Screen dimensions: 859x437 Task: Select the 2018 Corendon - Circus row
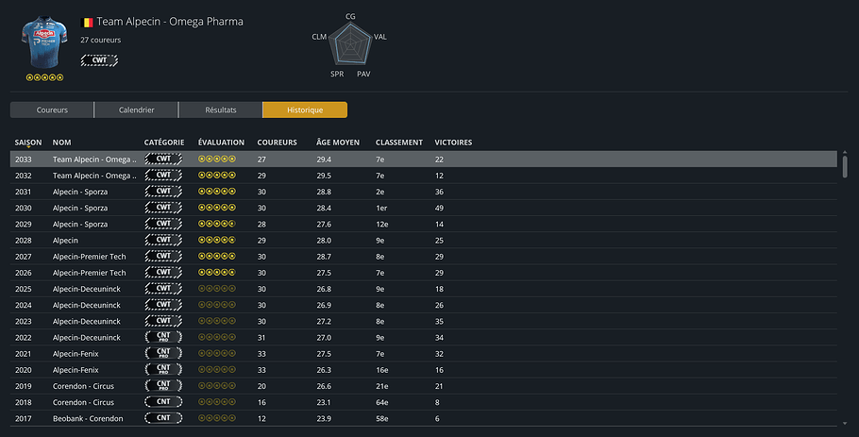(424, 402)
